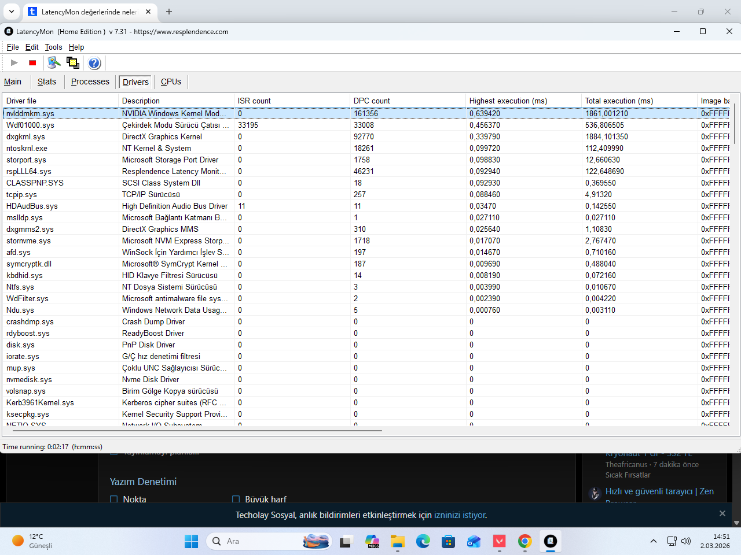This screenshot has width=741, height=555.
Task: Click the taskbar search box labeled Ara
Action: (269, 541)
